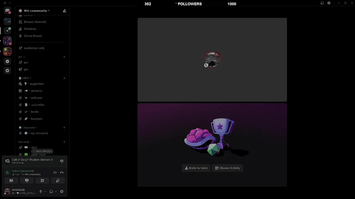Open Discover servers compass icon

(7, 70)
